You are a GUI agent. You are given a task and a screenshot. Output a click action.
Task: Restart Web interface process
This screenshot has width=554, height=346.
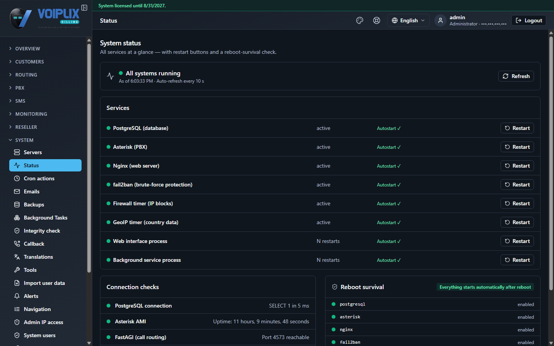(x=517, y=241)
